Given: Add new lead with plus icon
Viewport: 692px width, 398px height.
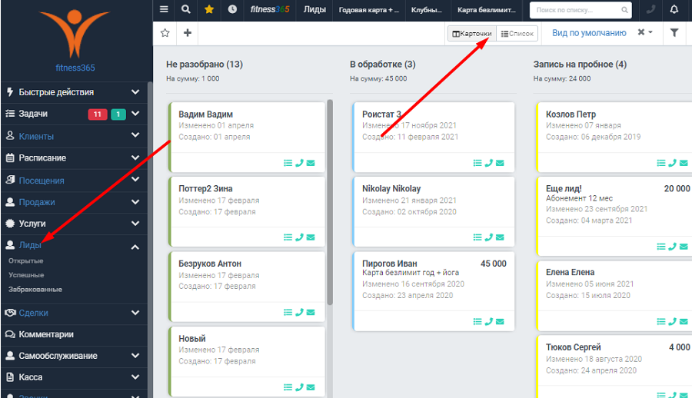Looking at the screenshot, I should (187, 32).
